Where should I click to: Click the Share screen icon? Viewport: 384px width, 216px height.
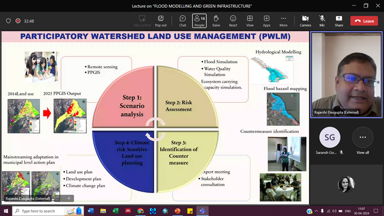[339, 21]
